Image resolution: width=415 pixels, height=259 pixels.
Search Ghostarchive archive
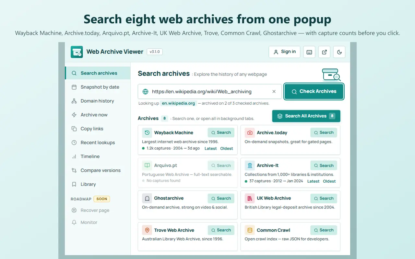221,198
